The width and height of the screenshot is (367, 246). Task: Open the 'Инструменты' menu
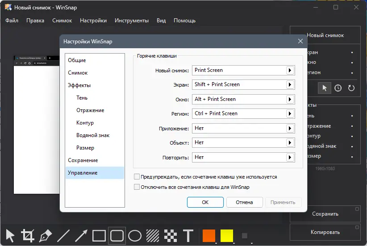(x=131, y=21)
